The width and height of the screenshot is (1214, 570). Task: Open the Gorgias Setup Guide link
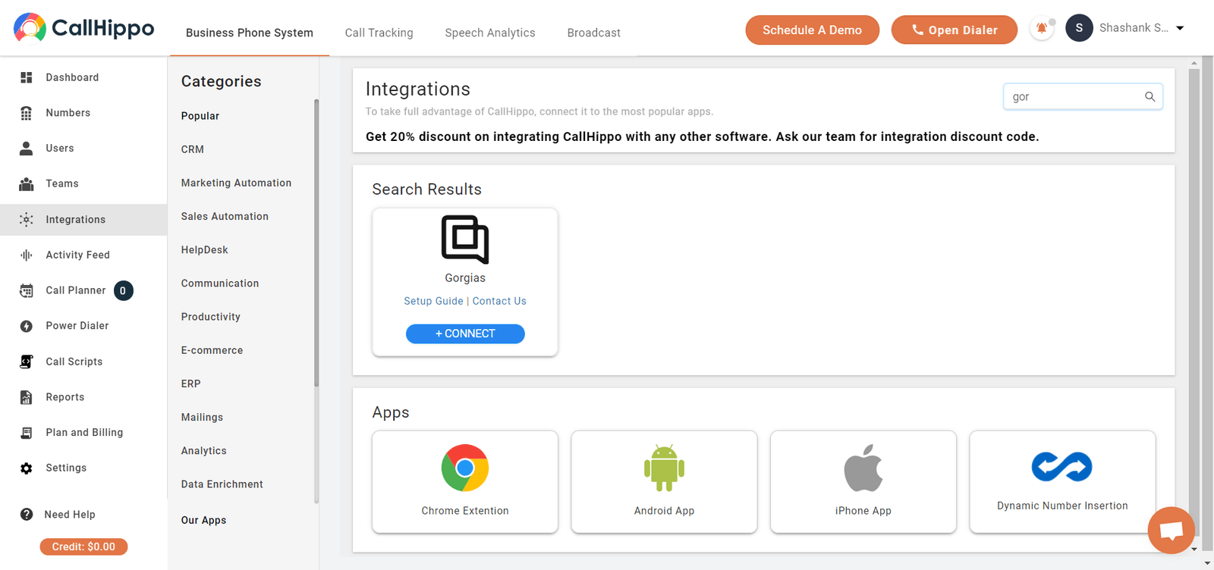[433, 301]
